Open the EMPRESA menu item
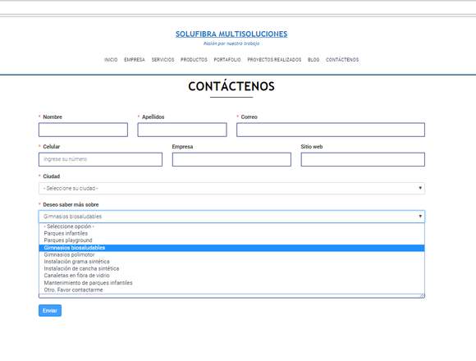The height and width of the screenshot is (361, 476). (x=135, y=60)
